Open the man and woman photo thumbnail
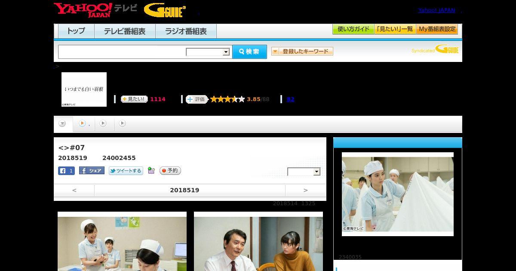Image resolution: width=516 pixels, height=271 pixels. (258, 241)
